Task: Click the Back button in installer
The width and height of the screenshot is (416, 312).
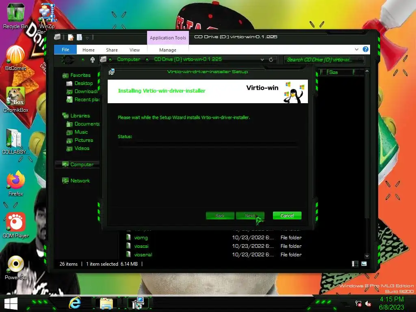Action: 220,215
